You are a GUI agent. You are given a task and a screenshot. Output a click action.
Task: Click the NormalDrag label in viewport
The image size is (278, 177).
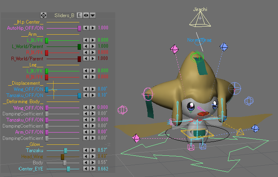pos(199,40)
